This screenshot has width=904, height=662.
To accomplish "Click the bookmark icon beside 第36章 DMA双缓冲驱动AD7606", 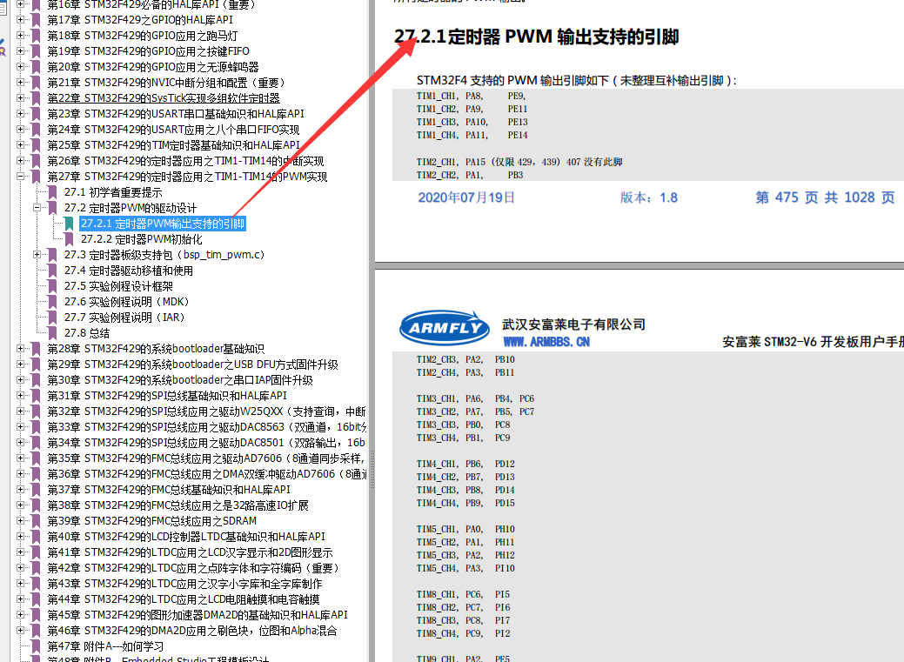I will click(x=36, y=473).
